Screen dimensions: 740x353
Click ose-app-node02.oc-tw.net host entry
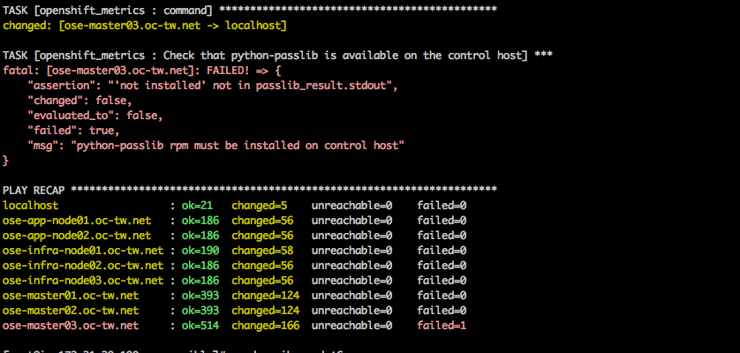(77, 236)
